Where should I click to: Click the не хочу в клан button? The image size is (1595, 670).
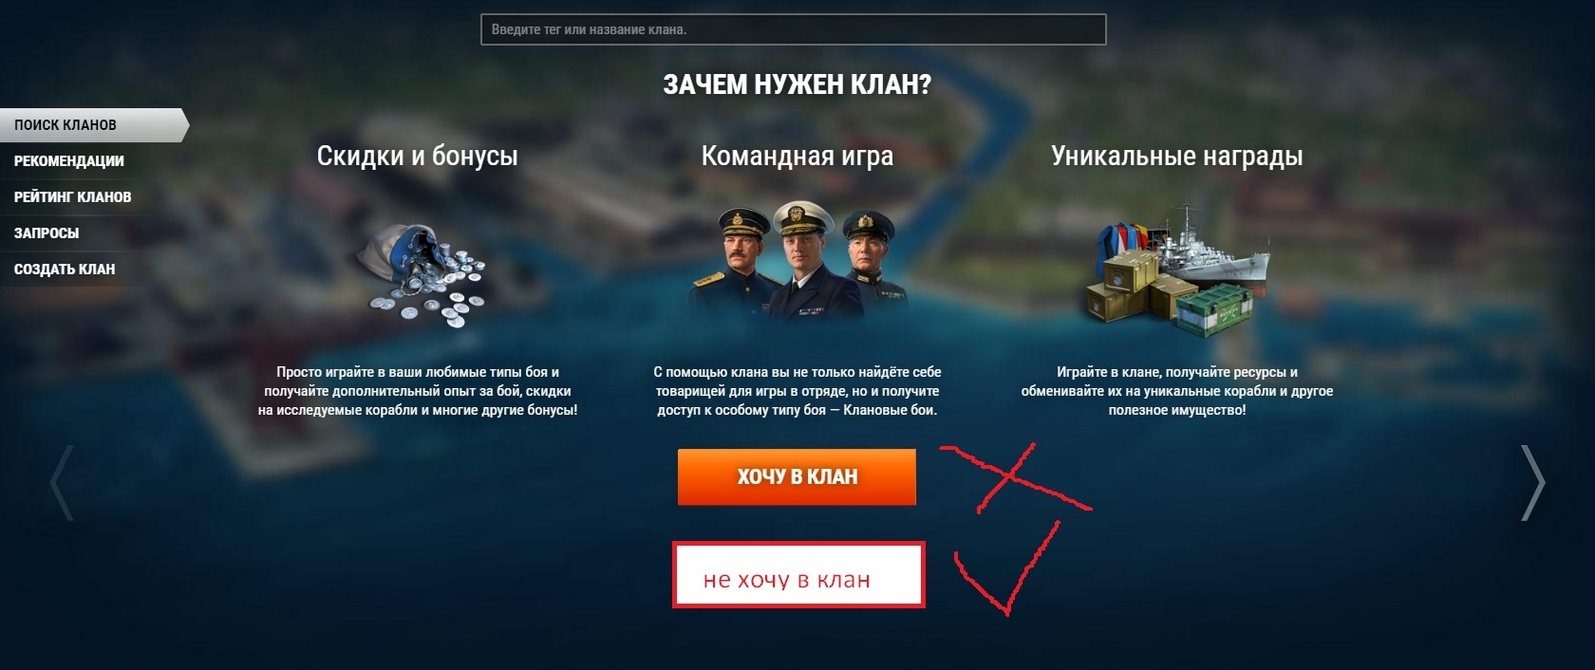(x=798, y=575)
